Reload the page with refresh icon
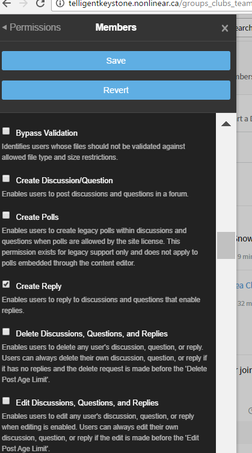252x453 pixels. click(x=40, y=3)
